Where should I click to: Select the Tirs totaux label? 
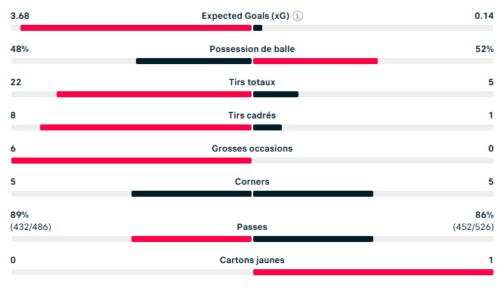pyautogui.click(x=252, y=82)
